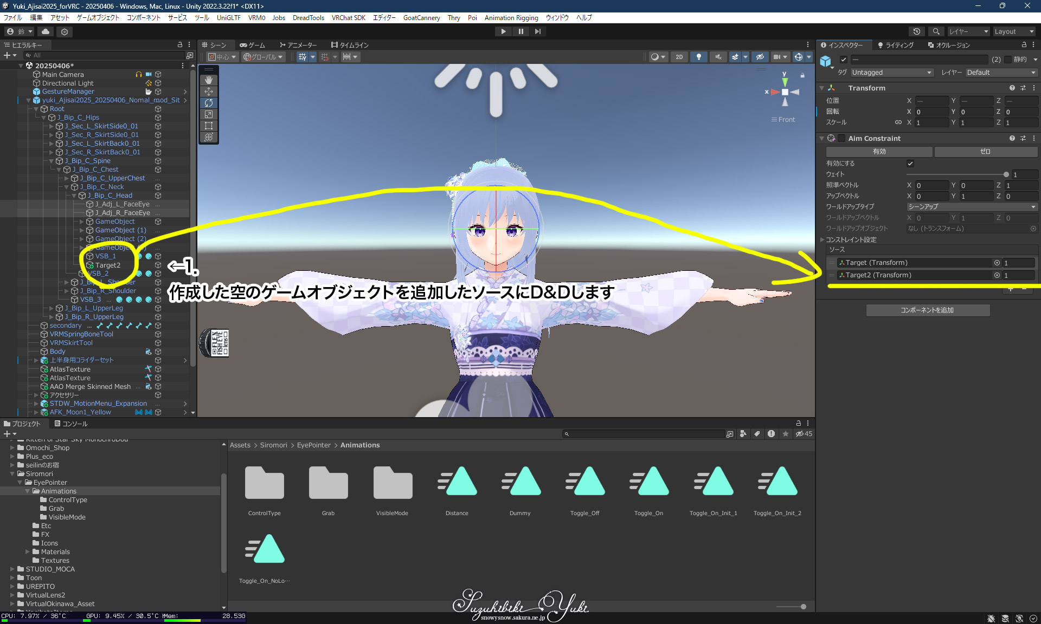Open global search magnifier icon

(x=936, y=31)
